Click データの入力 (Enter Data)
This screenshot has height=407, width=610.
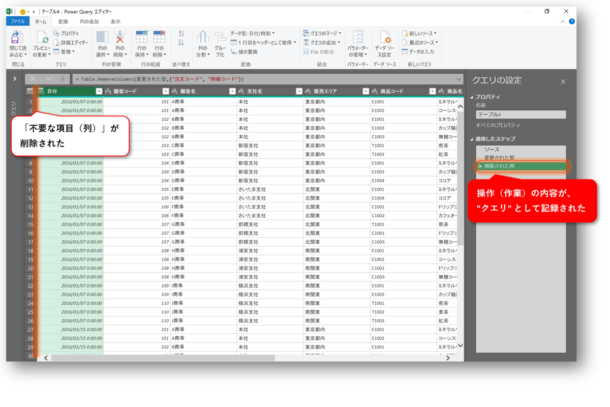(x=418, y=52)
